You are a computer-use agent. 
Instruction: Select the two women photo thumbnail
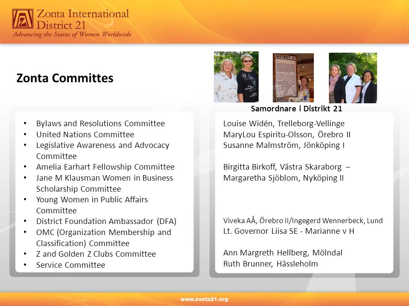pos(236,77)
